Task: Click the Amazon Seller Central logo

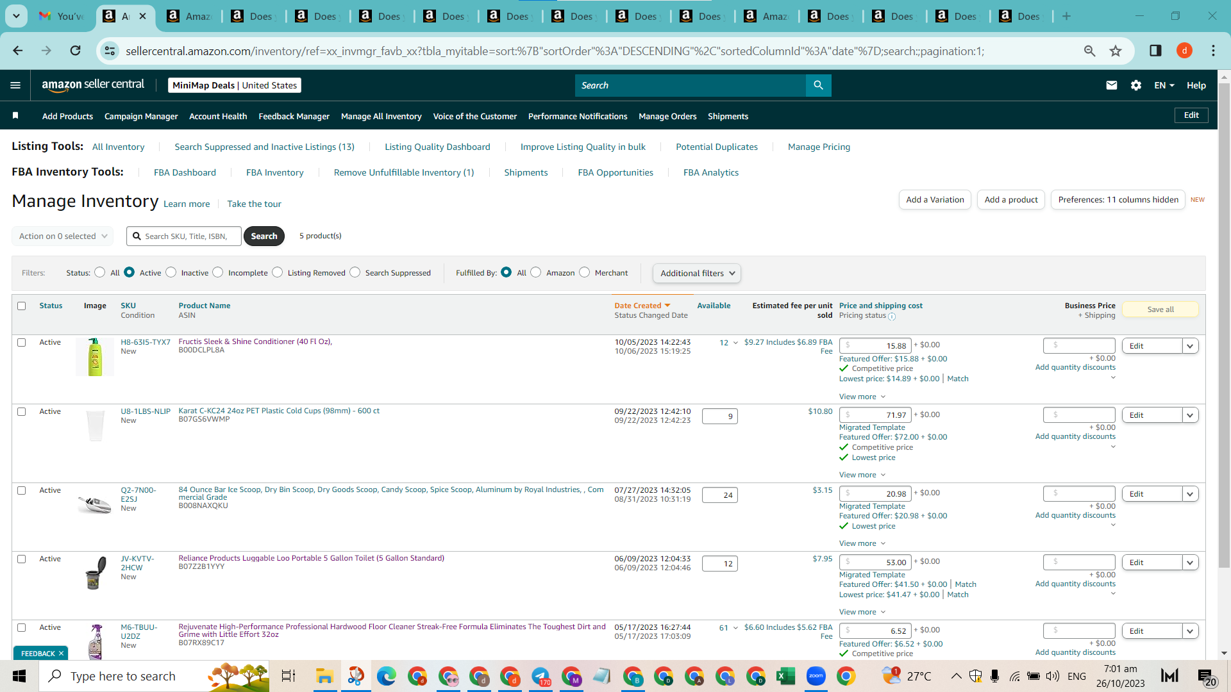Action: [93, 85]
